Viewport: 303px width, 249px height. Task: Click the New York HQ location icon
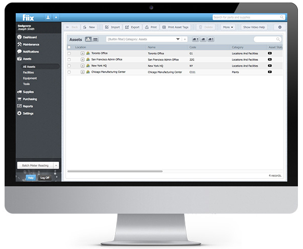point(88,65)
